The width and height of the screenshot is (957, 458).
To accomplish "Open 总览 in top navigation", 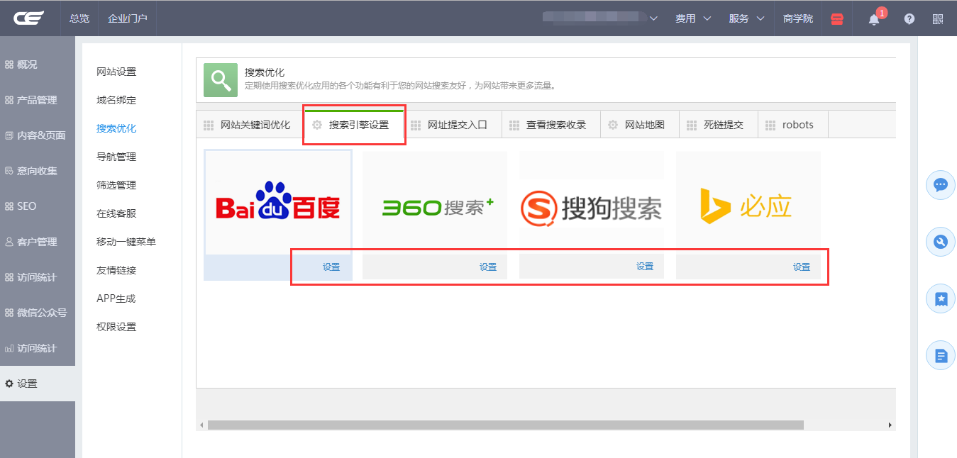I will tap(79, 18).
